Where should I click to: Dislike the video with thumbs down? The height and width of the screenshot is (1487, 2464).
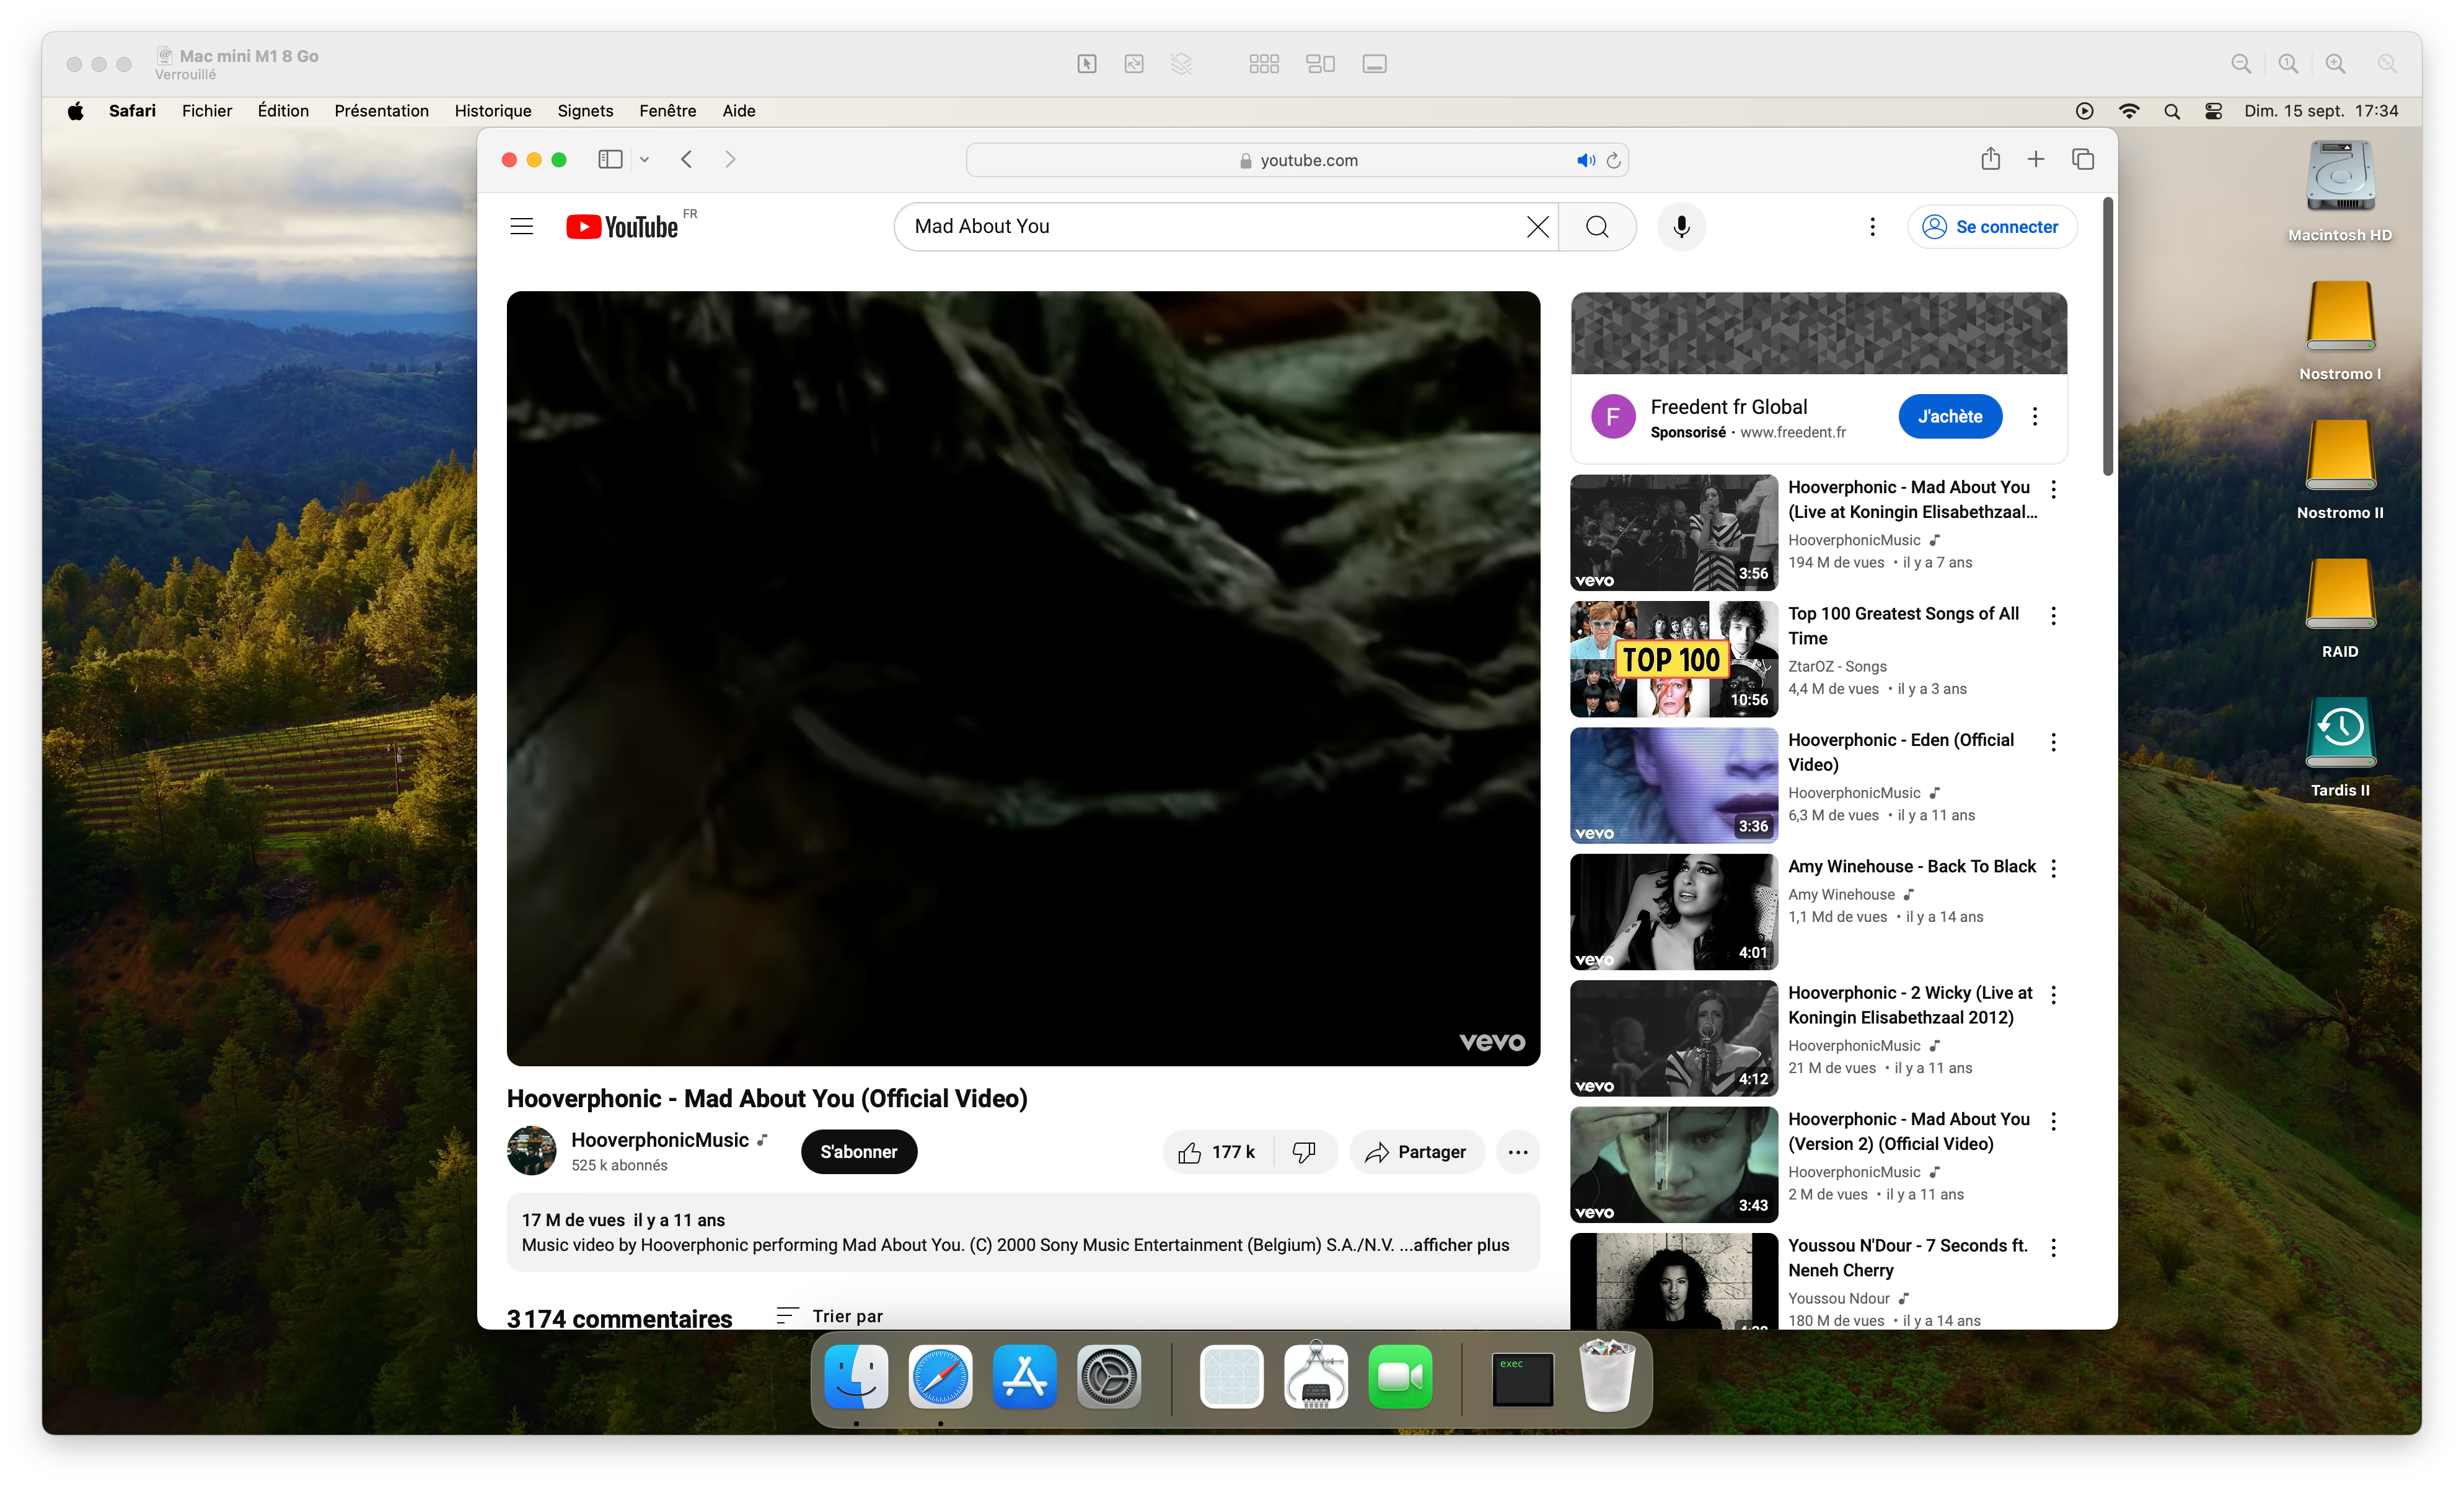pos(1304,1152)
